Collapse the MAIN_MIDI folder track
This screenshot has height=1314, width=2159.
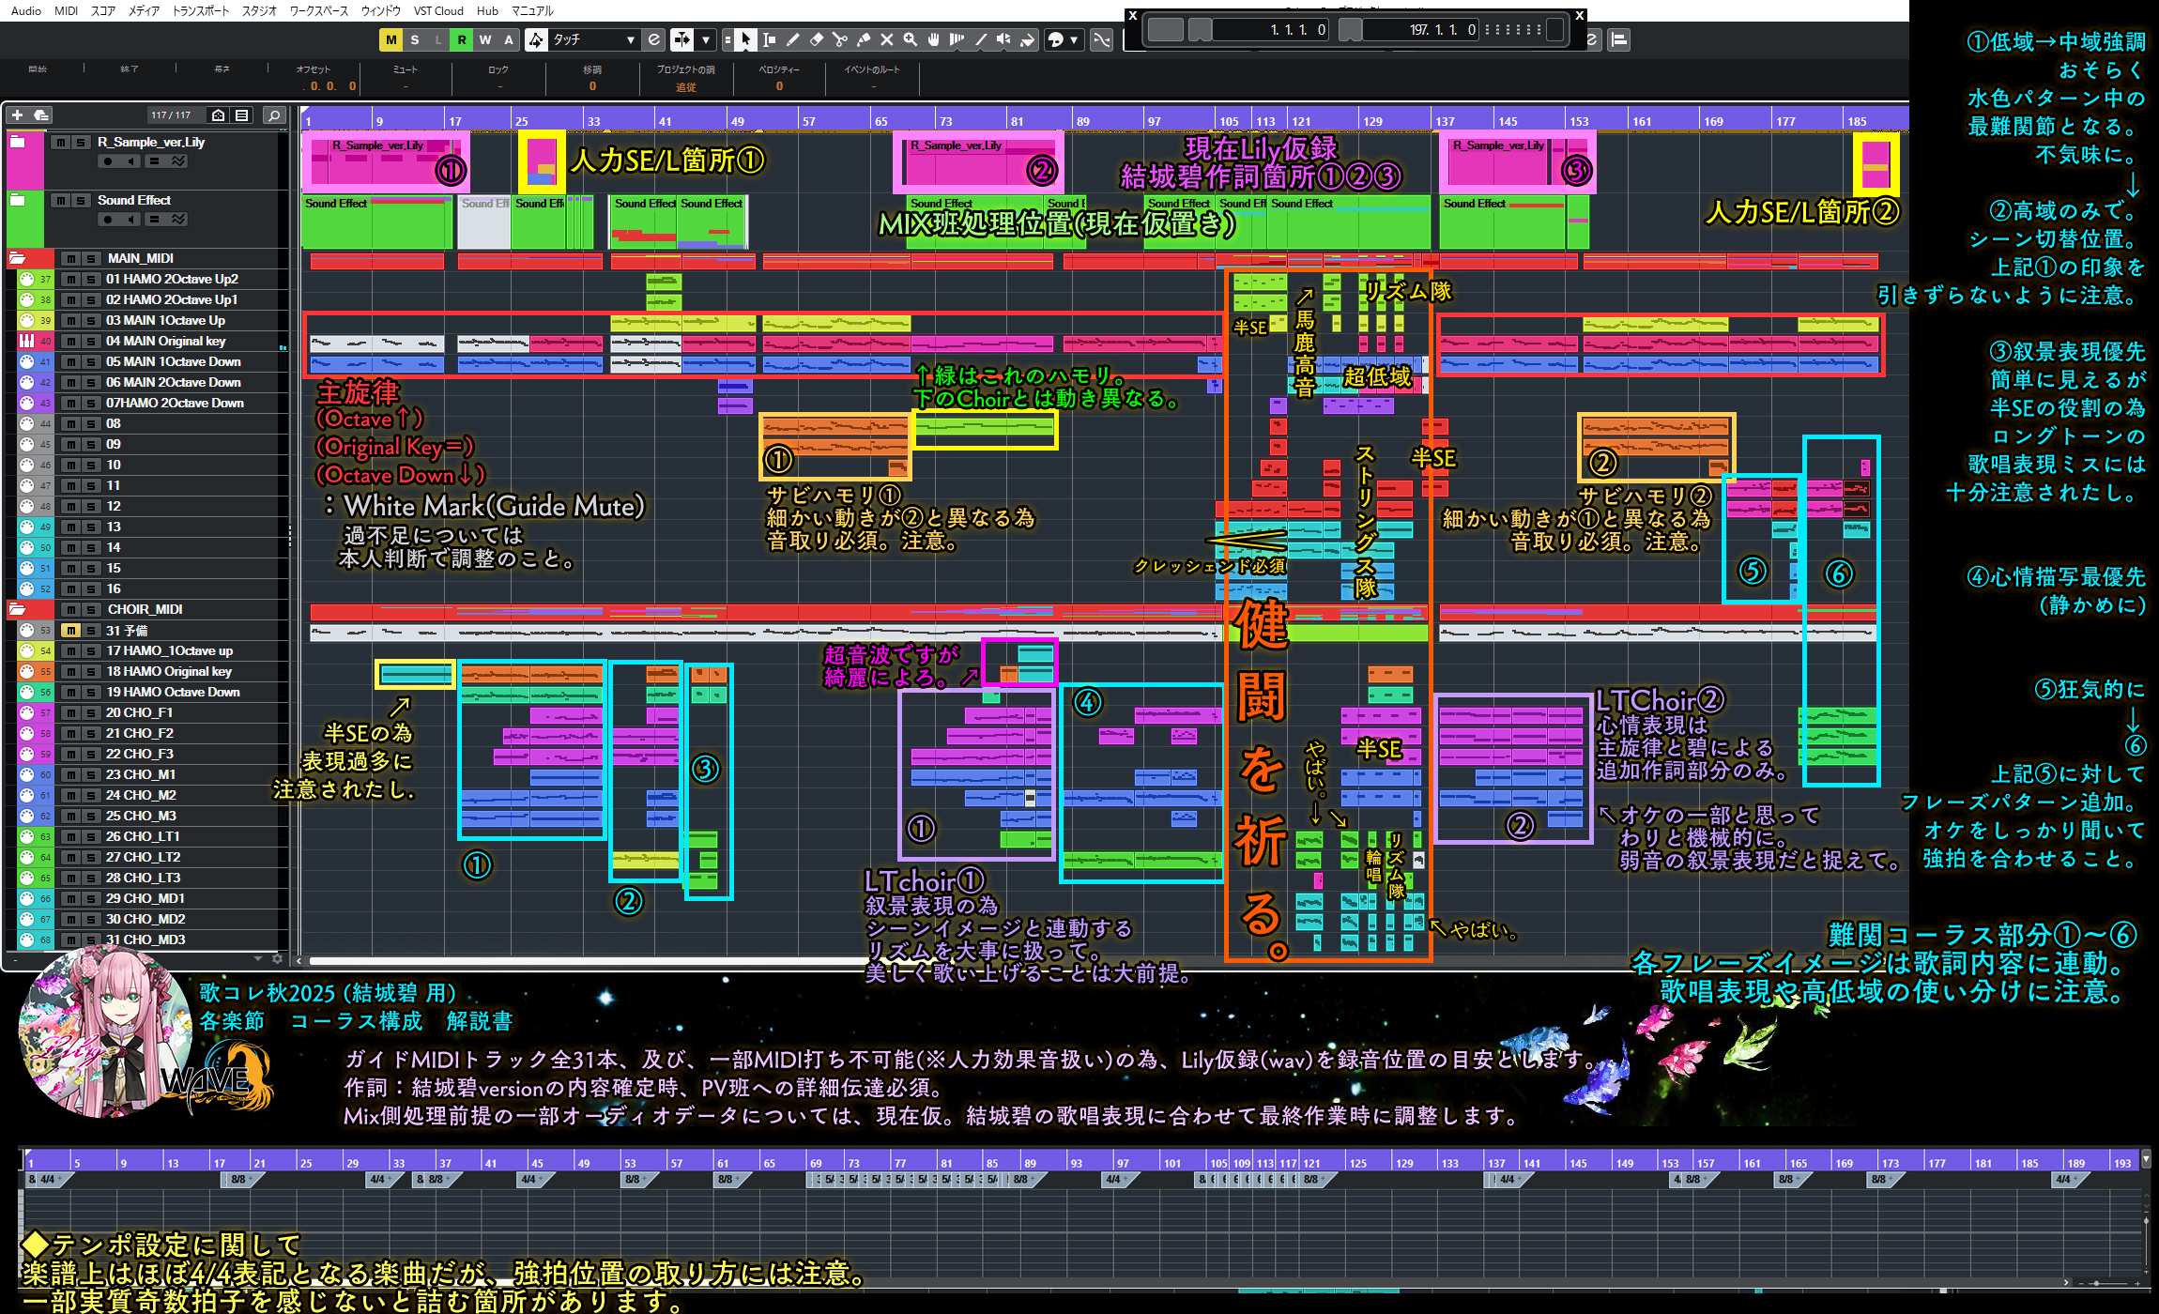17,258
